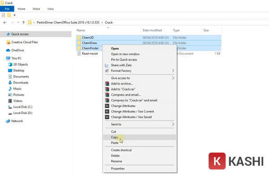269x179 pixels.
Task: Click the Up one level arrow
Action: 23,22
